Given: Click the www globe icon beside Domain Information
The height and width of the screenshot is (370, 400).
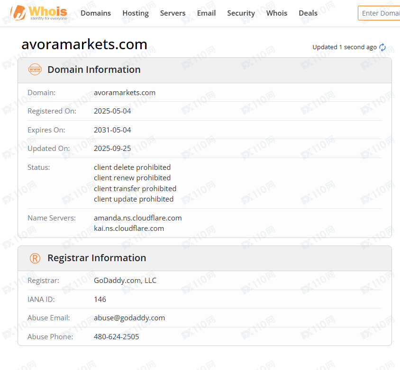Looking at the screenshot, I should [x=35, y=70].
